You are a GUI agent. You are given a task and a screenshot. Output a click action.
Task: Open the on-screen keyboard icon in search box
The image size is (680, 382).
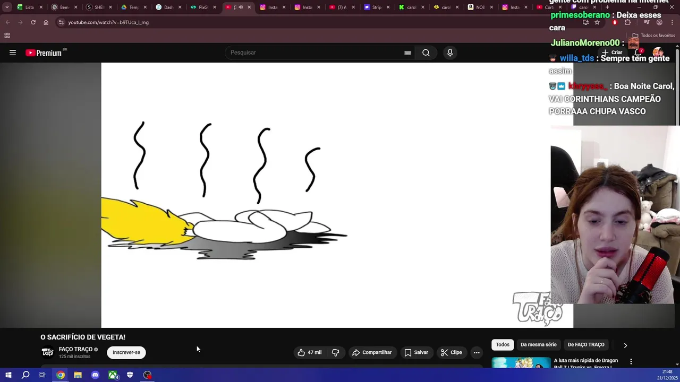(407, 53)
